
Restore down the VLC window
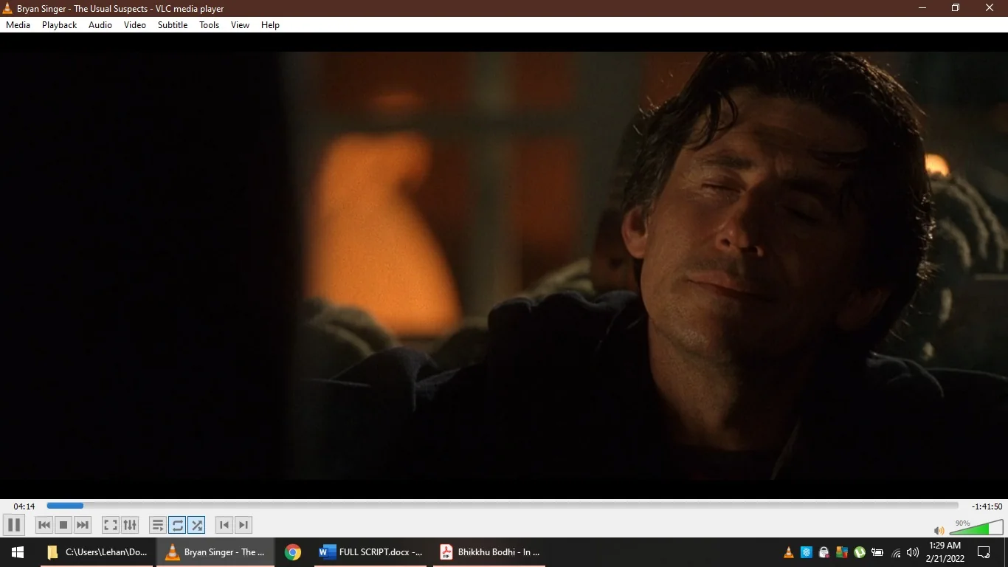(x=956, y=8)
